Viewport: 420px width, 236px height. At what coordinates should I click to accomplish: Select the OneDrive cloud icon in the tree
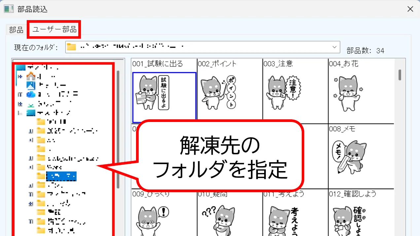31,95
